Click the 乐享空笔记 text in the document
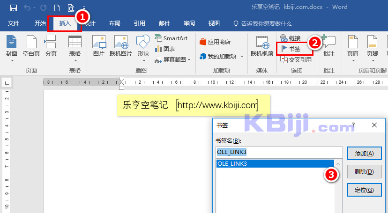 (x=145, y=105)
